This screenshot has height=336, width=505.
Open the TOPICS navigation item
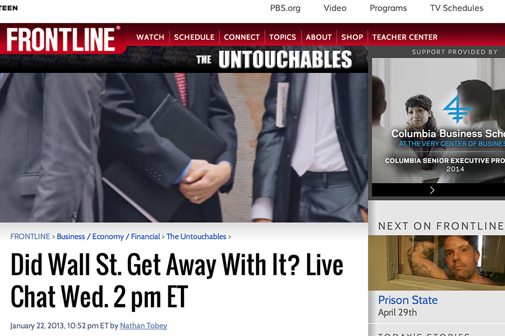282,37
